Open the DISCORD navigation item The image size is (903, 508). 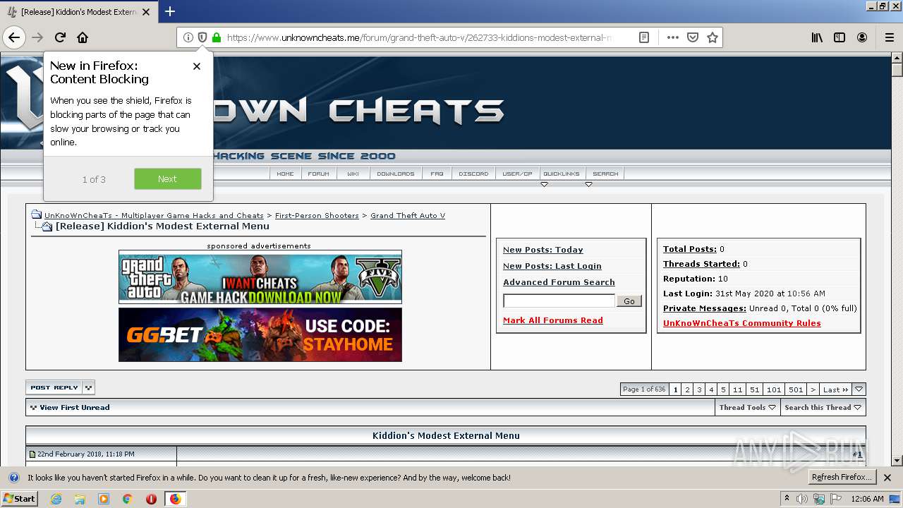coord(473,174)
